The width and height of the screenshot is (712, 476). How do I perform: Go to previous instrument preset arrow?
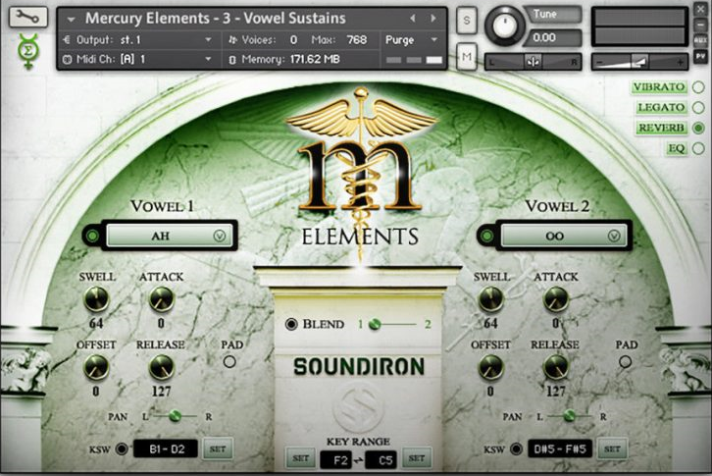[x=413, y=19]
